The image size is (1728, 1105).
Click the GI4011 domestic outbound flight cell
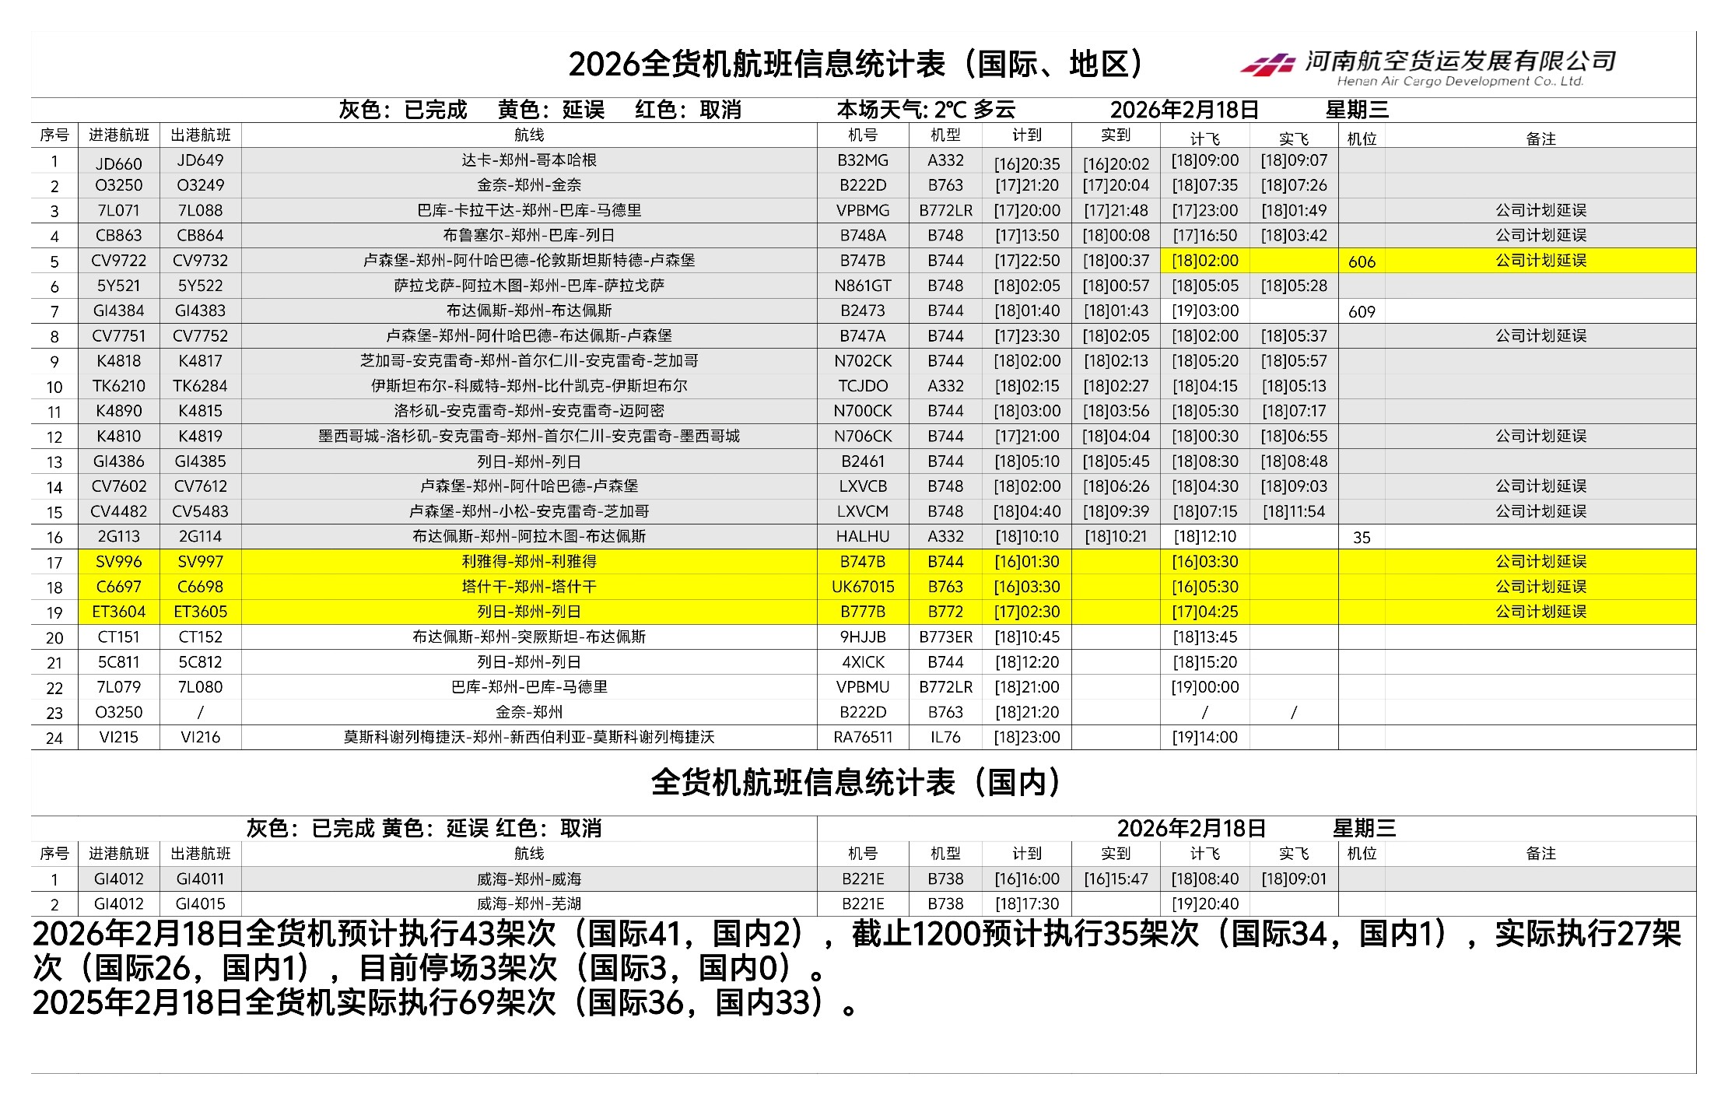point(200,879)
